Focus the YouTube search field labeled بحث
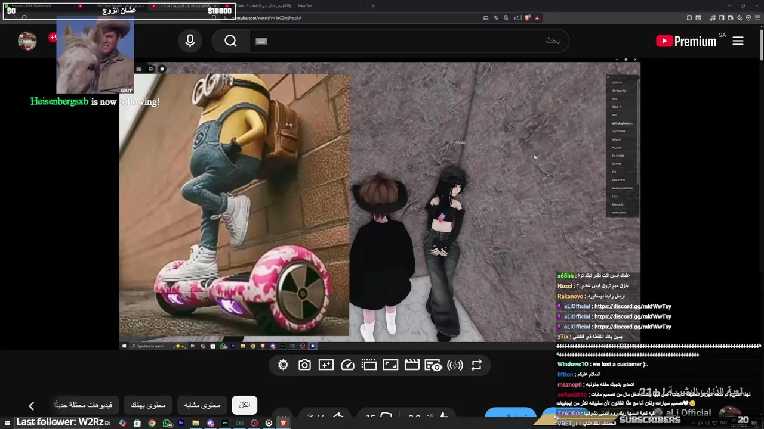Image resolution: width=764 pixels, height=429 pixels. click(x=409, y=41)
